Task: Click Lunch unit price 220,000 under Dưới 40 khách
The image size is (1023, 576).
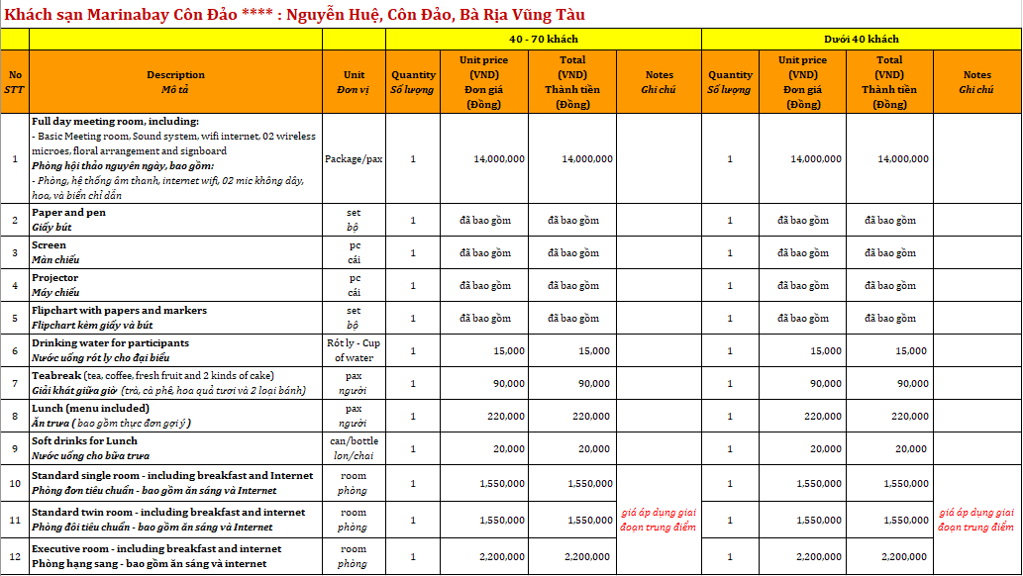Action: [x=802, y=416]
